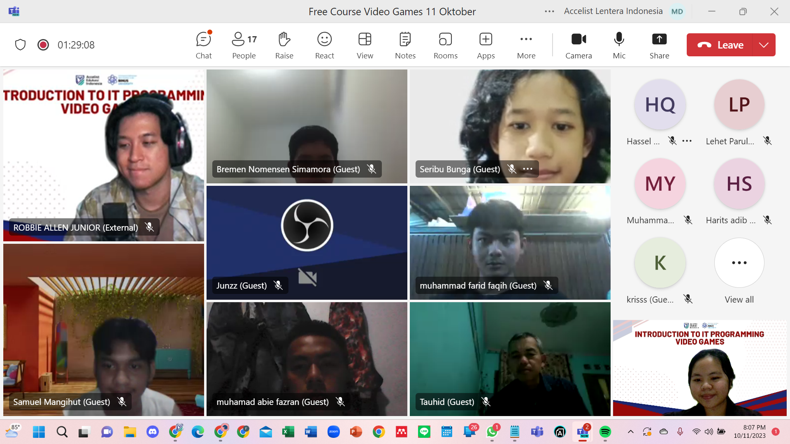
Task: View all remaining participants
Action: point(739,263)
